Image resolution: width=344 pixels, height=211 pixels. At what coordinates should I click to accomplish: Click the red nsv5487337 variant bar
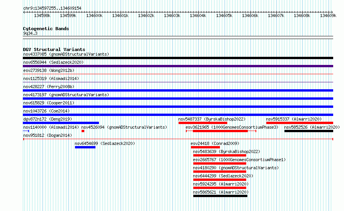click(203, 123)
